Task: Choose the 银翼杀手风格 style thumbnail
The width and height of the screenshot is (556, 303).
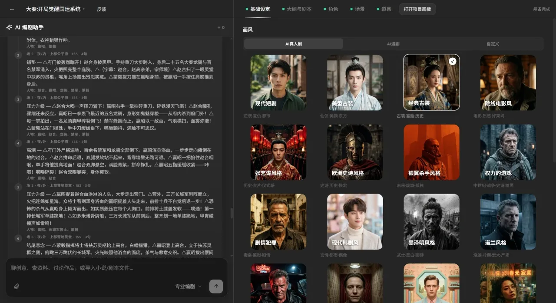Action: tap(431, 152)
